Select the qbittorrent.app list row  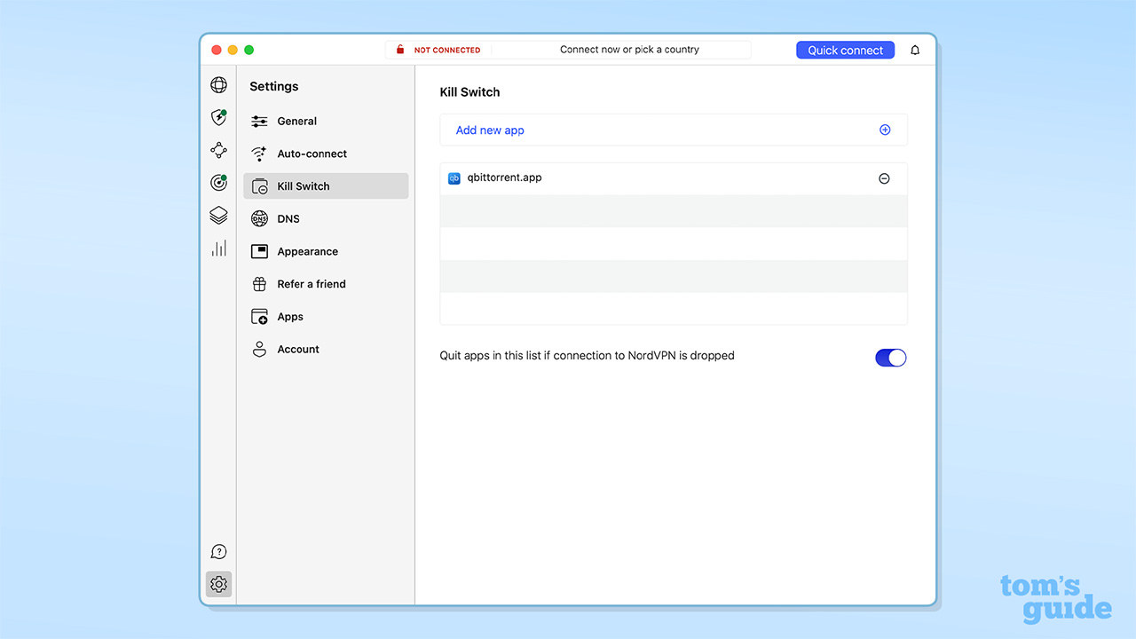(674, 178)
